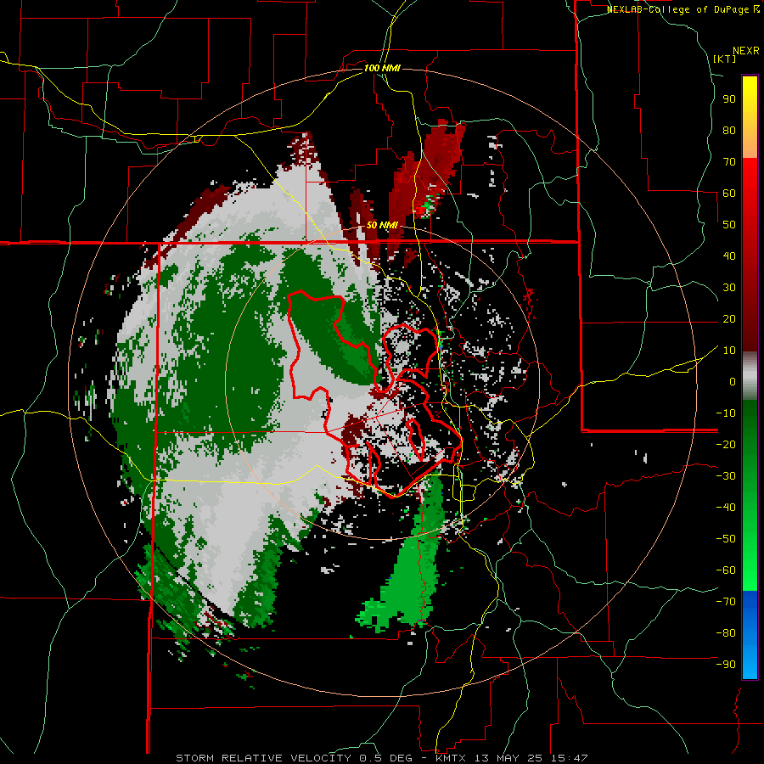
Task: Click the -20 value on velocity scale
Action: [726, 445]
